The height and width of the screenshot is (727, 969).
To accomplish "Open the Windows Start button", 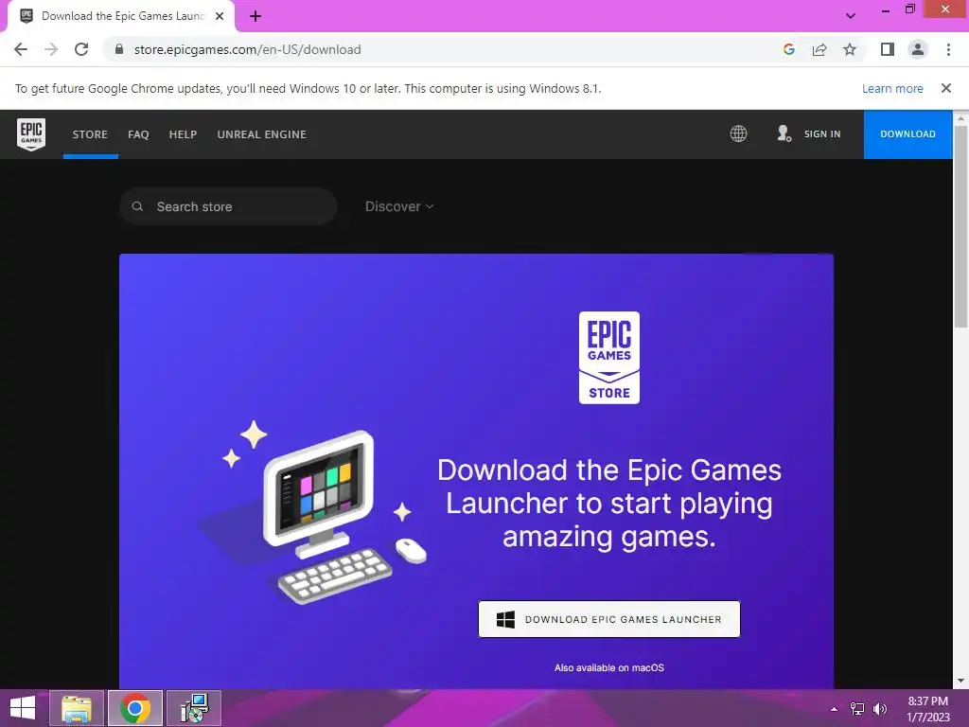I will pos(23,708).
